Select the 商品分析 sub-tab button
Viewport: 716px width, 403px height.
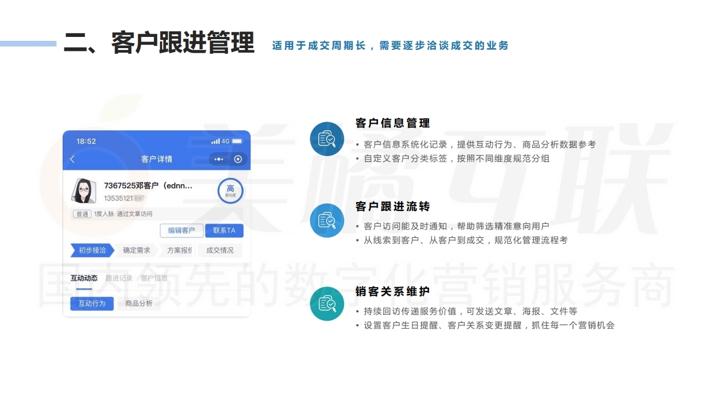click(139, 303)
